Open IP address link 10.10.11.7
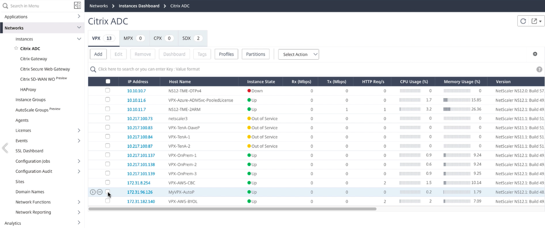 tap(136, 109)
